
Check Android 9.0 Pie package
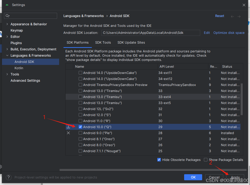click(80, 133)
